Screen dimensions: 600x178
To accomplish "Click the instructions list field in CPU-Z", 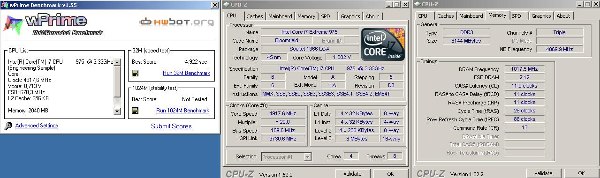I will pos(332,94).
